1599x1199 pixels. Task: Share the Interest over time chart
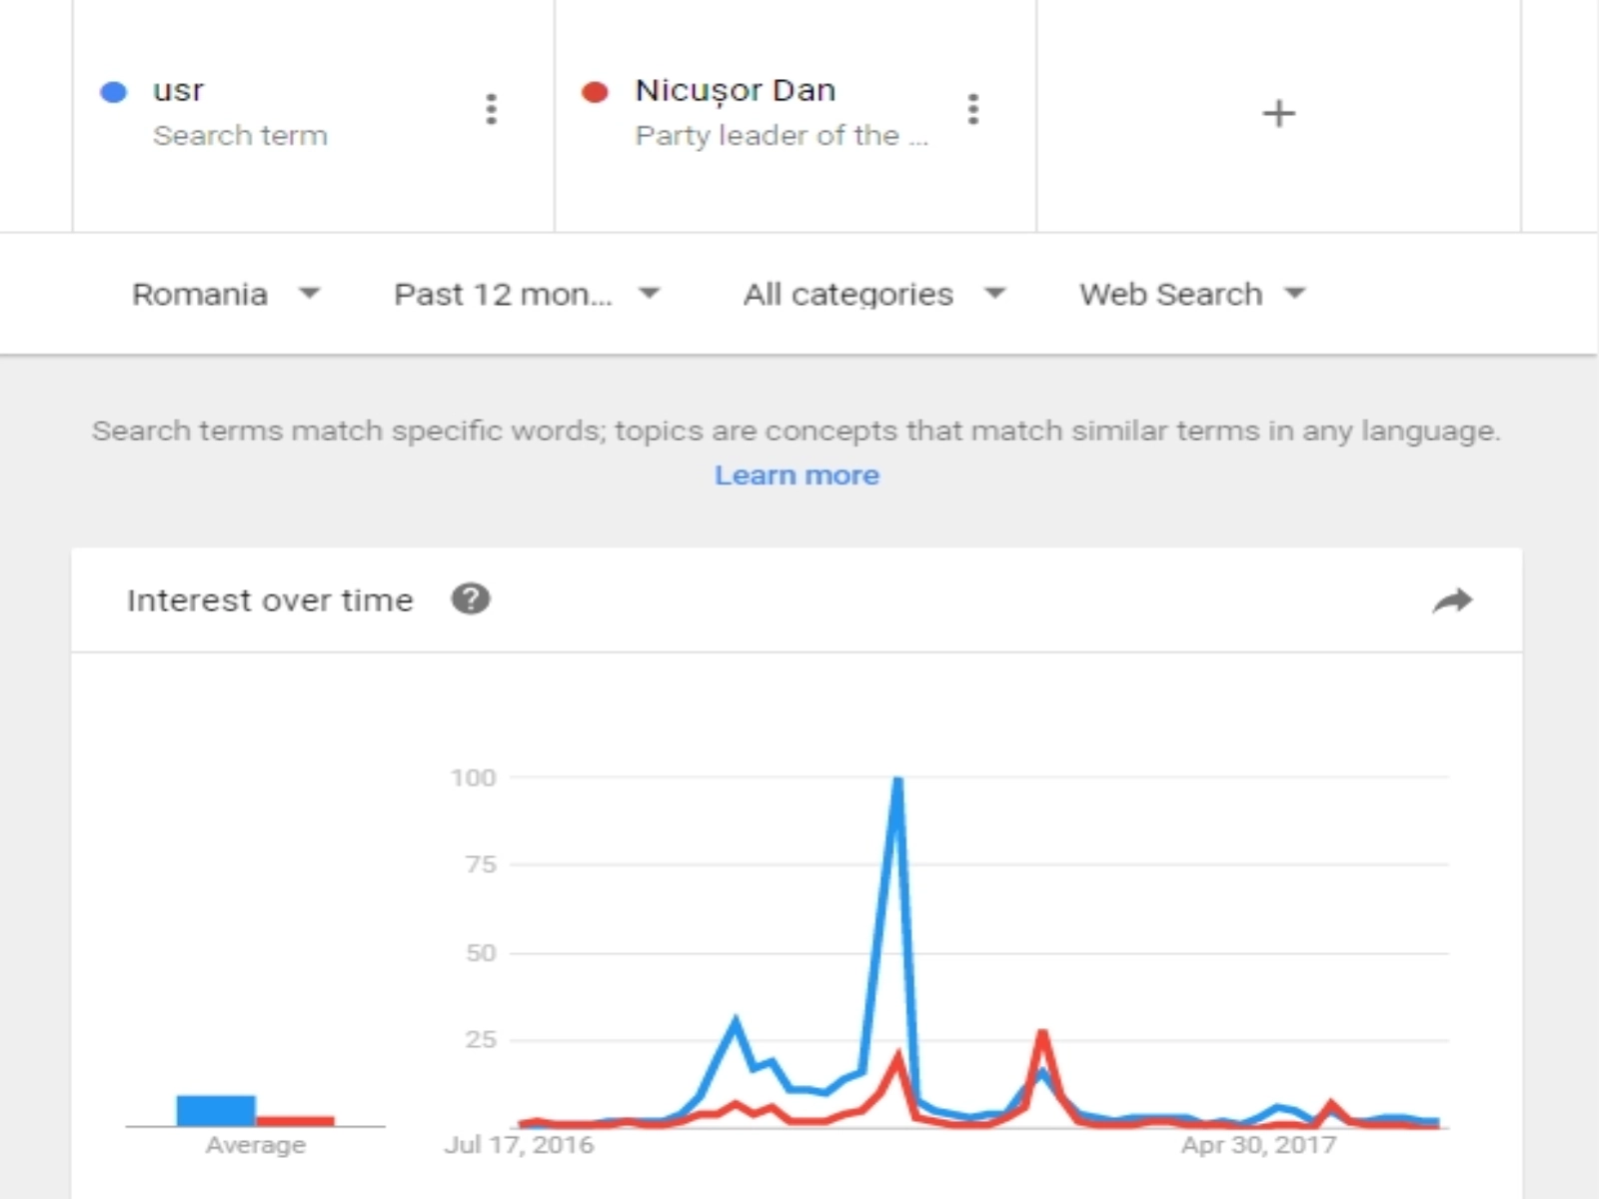[x=1452, y=600]
